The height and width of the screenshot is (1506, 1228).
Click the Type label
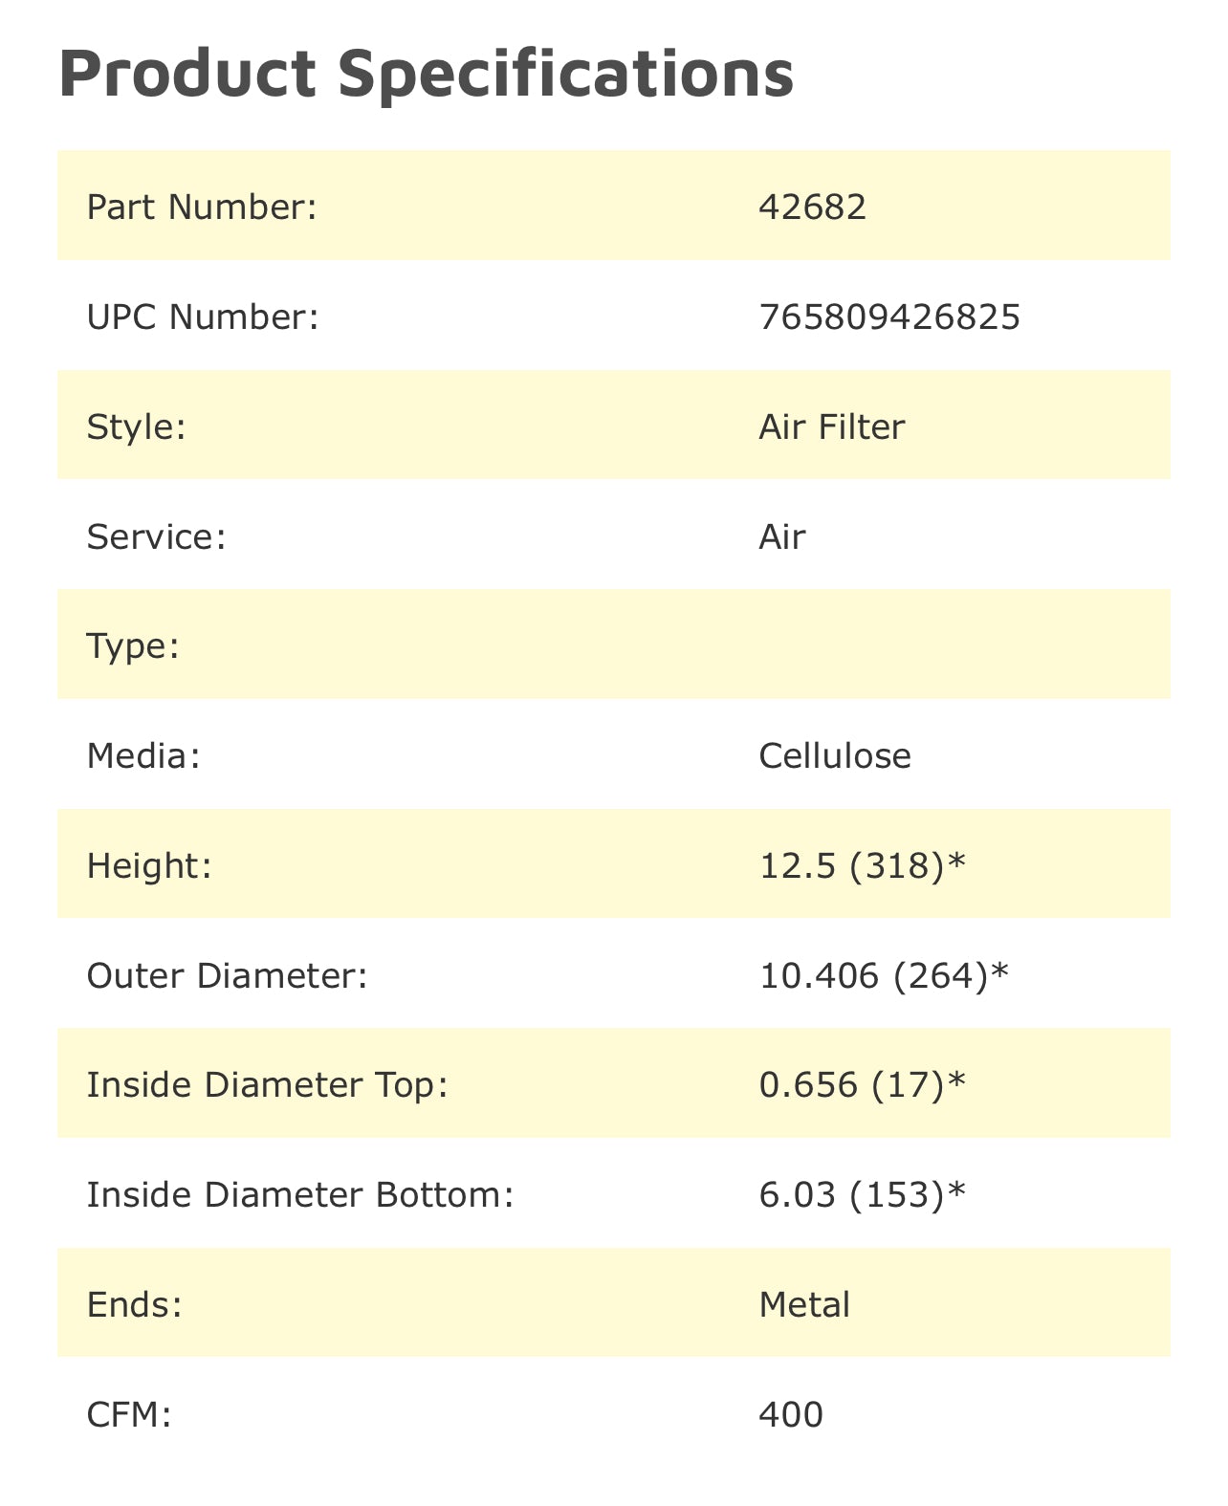coord(133,646)
